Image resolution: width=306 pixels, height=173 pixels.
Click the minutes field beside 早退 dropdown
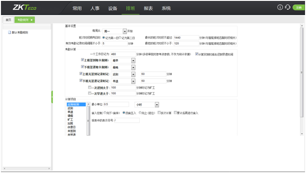point(153,81)
